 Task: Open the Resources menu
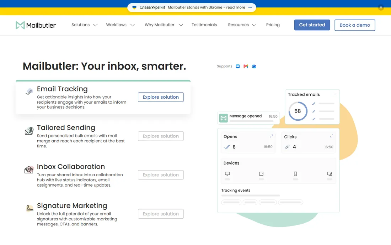coord(239,25)
